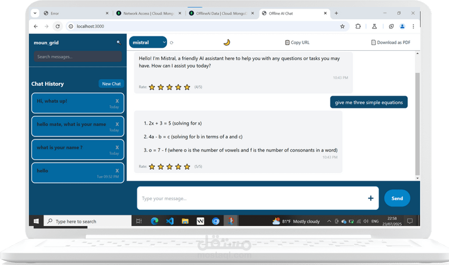
Task: Rate the equations reply one star
Action: pyautogui.click(x=152, y=166)
